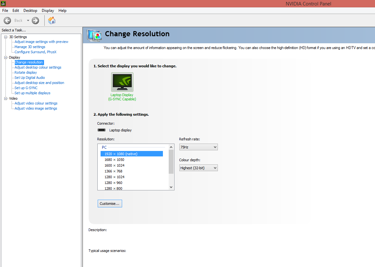375x267 pixels.
Task: Open the Edit menu
Action: click(x=16, y=11)
